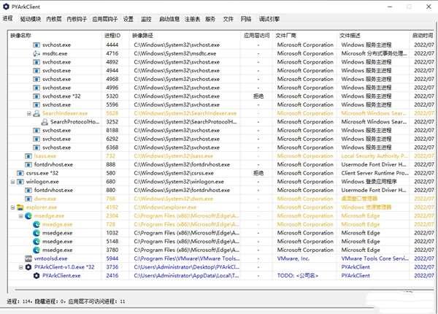Click the parent msedge.exe Edge icon (PID 2304)

(x=28, y=216)
